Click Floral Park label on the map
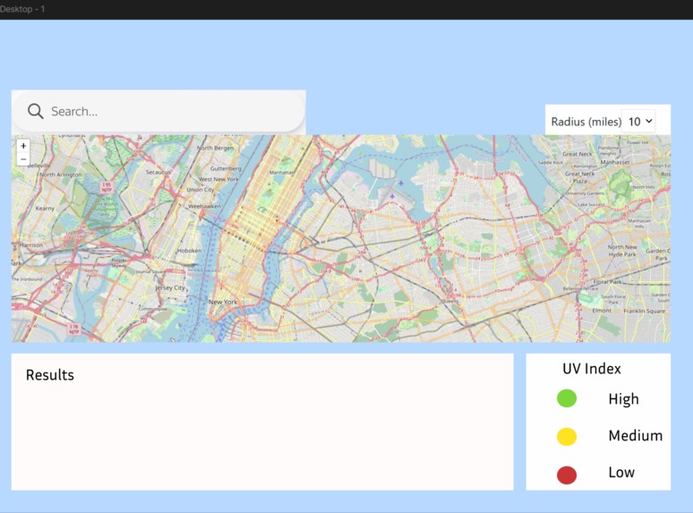Viewport: 693px width, 513px height. click(x=607, y=281)
